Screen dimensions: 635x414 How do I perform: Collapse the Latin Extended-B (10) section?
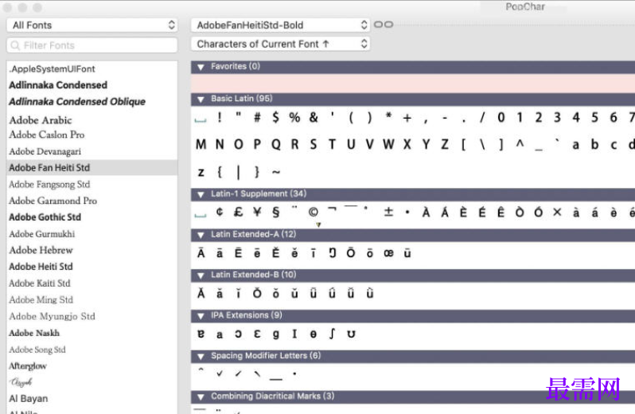click(x=201, y=275)
